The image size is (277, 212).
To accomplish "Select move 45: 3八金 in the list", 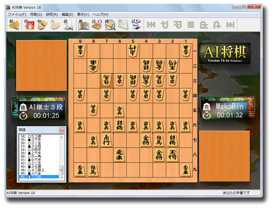I will (x=39, y=173).
